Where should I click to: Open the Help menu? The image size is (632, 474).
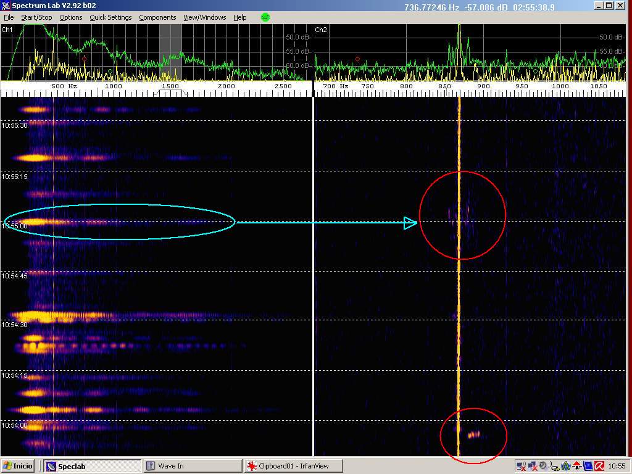point(239,17)
